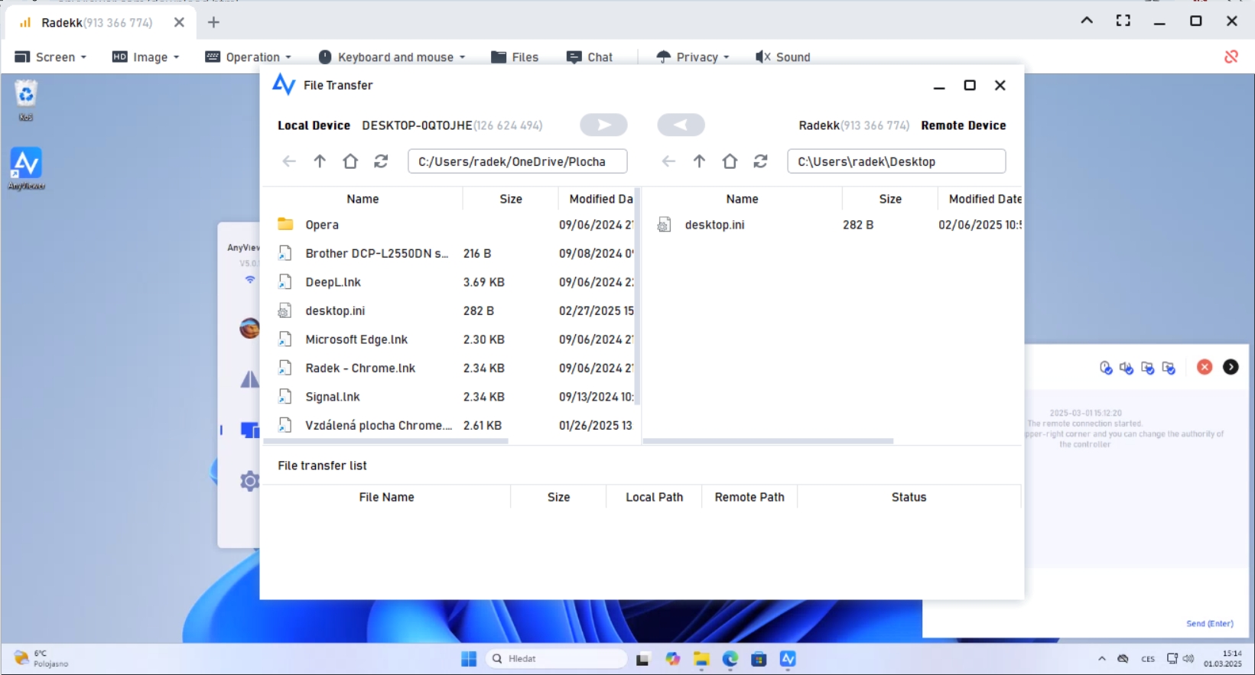
Task: Enter full screen mode with the expand icon
Action: pos(1123,21)
